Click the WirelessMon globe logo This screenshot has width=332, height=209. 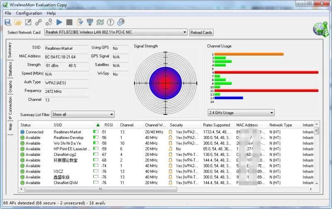(x=321, y=29)
